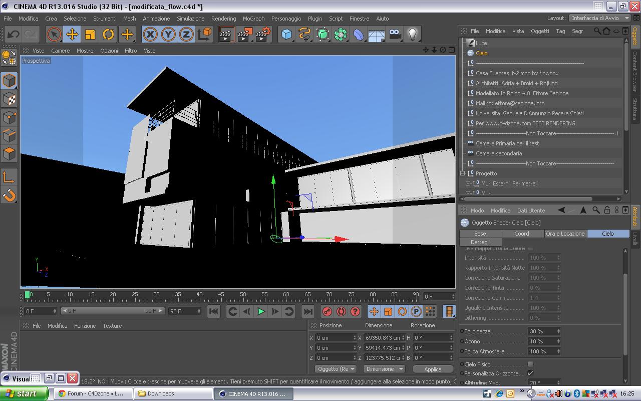Open the Rendering menu
The width and height of the screenshot is (641, 401).
pyautogui.click(x=223, y=19)
